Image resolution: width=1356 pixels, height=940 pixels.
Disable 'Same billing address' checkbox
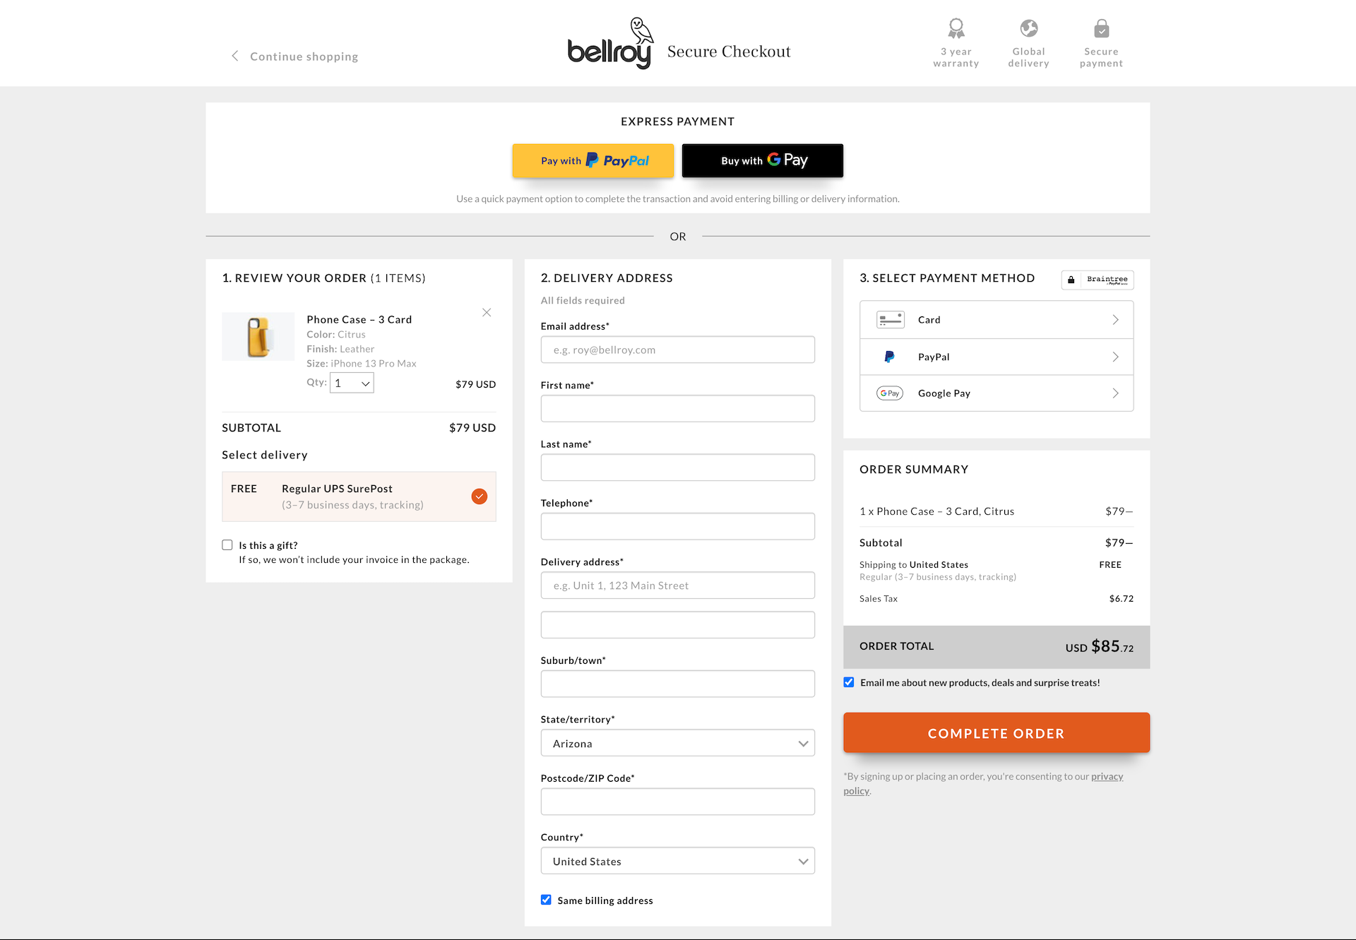pos(545,899)
